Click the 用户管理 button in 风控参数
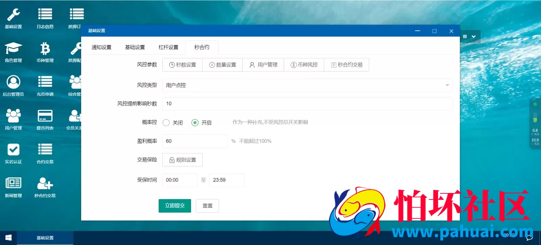 263,65
